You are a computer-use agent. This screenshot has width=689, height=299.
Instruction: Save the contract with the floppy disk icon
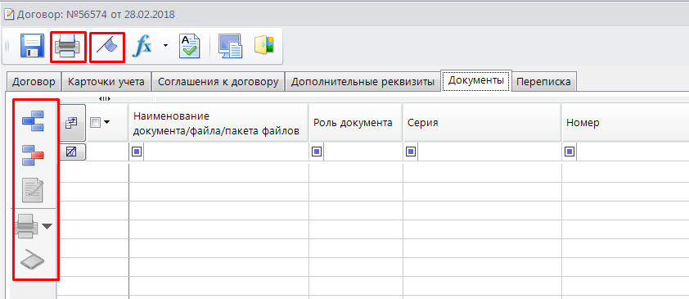tap(32, 46)
